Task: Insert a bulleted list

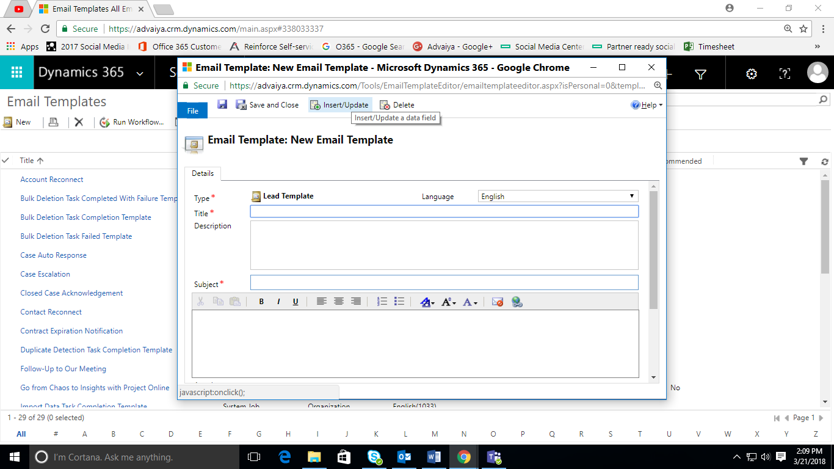Action: click(399, 302)
